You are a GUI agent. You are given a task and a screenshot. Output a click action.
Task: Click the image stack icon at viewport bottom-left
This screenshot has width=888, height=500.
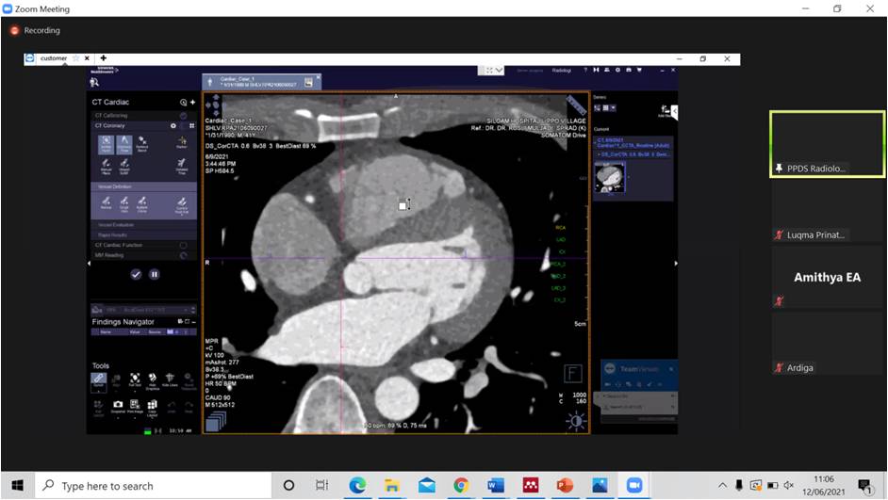coord(214,422)
